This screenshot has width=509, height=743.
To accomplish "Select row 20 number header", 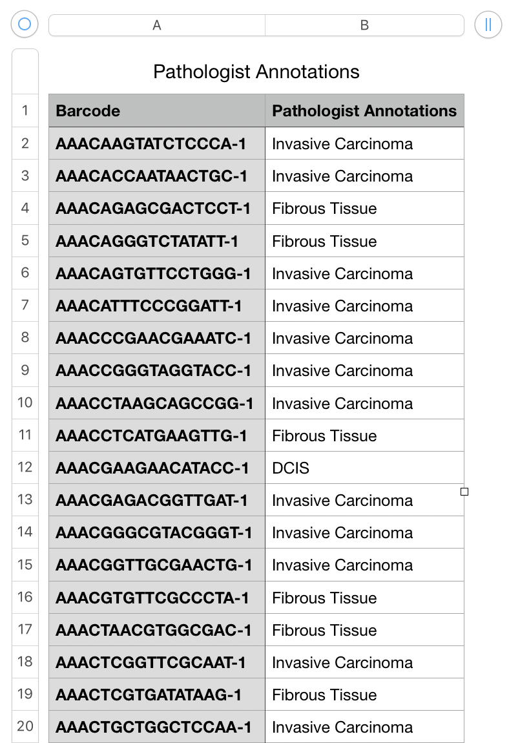I will click(25, 726).
